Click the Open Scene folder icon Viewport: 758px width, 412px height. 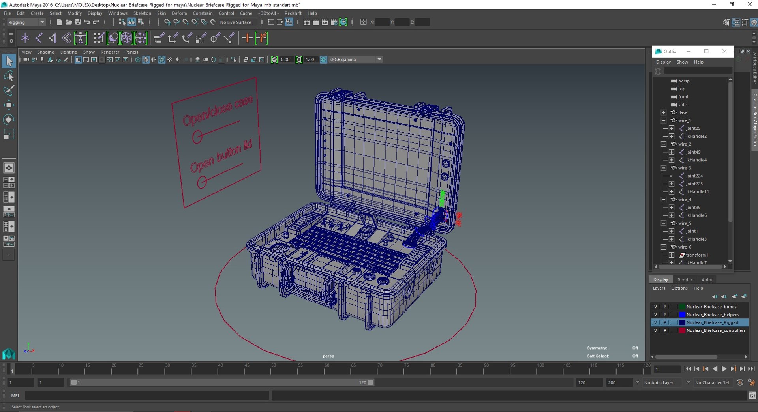[x=68, y=22]
